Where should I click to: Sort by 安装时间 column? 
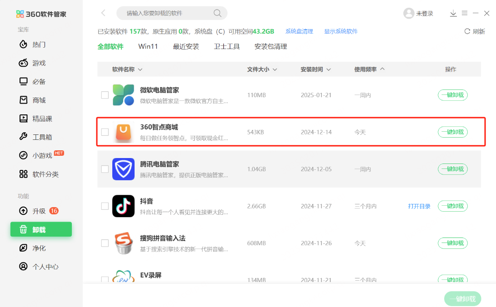(316, 69)
